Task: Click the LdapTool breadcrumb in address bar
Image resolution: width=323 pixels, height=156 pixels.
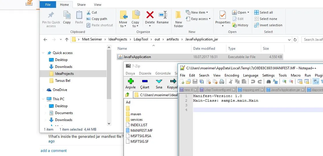Action: tap(141, 39)
